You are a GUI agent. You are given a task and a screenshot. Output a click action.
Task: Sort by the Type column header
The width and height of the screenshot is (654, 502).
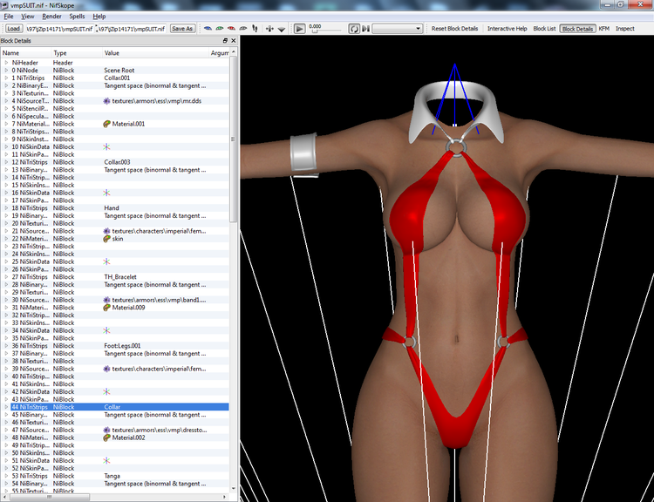tap(77, 53)
